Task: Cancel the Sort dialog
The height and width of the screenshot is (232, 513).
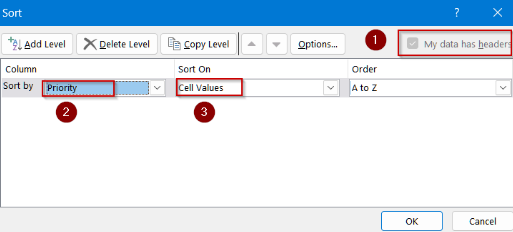Action: (482, 221)
